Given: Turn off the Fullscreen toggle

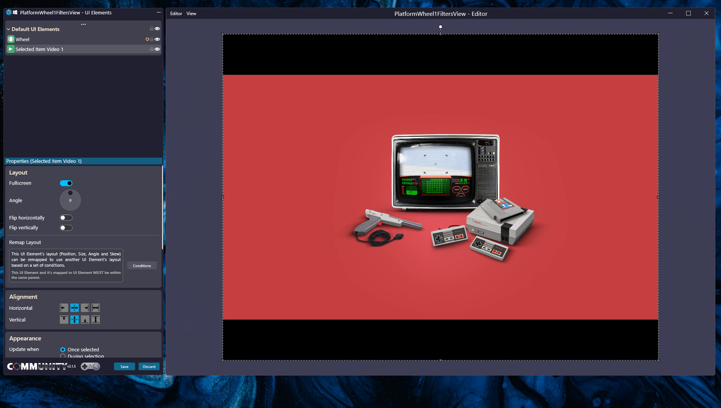Looking at the screenshot, I should click(x=66, y=183).
